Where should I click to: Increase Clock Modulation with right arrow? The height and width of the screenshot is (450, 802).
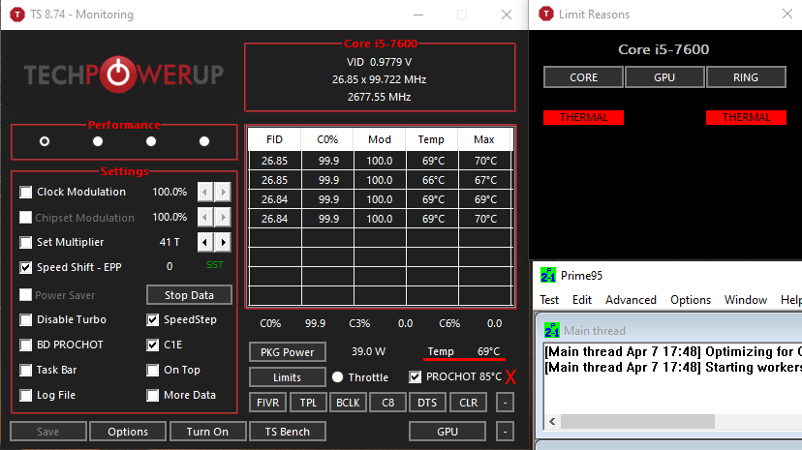[223, 192]
